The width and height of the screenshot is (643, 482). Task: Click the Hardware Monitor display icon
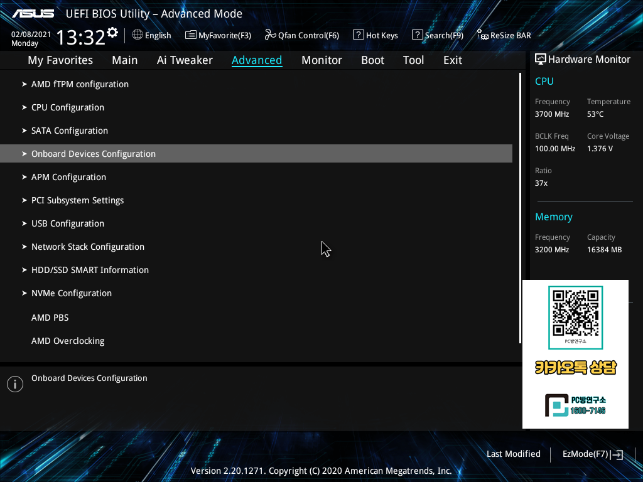[541, 60]
